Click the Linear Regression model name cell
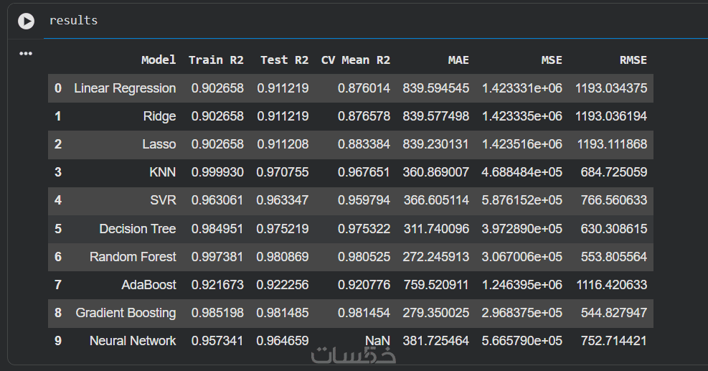708x371 pixels. point(125,88)
